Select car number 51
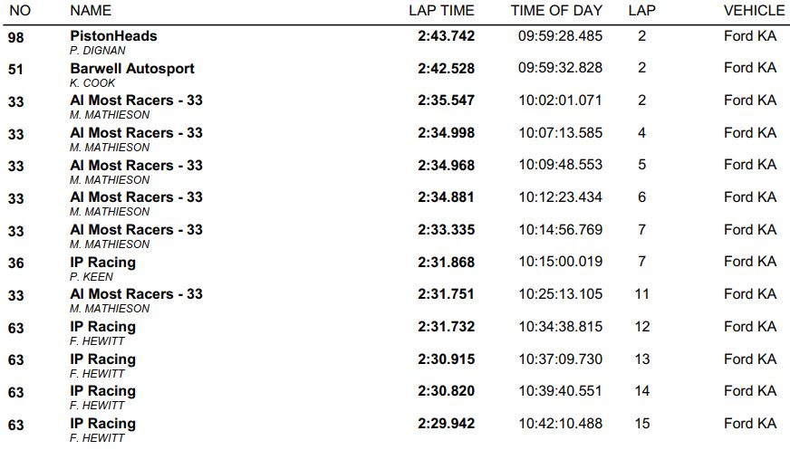The image size is (790, 450). 15,70
